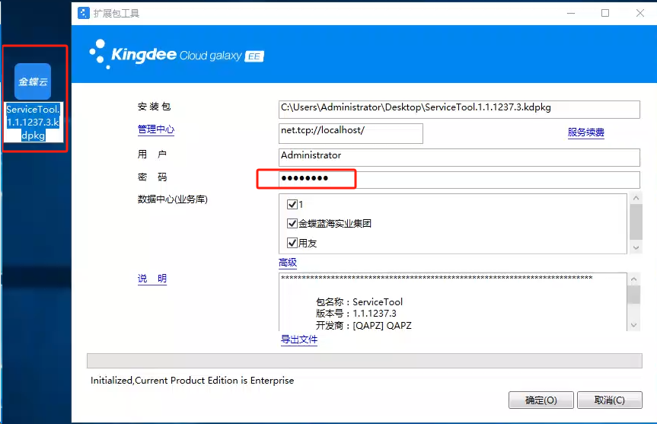Open the 服务续费 link
Screen dimensions: 657x424
coord(585,132)
